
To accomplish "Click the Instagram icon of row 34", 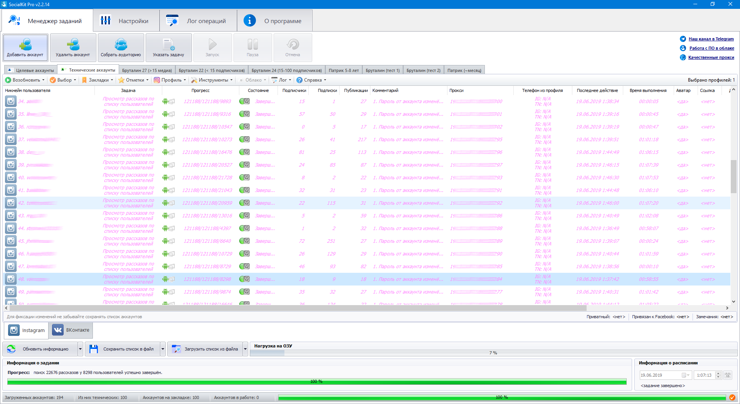I will [x=11, y=101].
